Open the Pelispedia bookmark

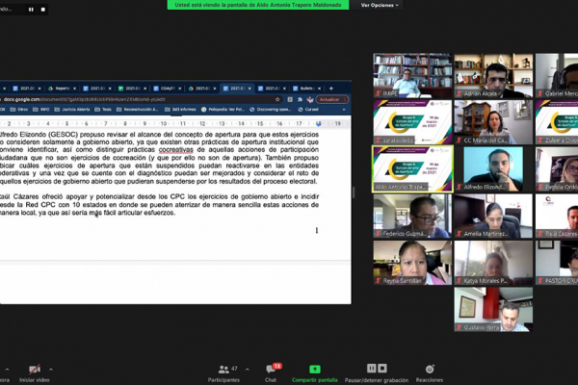click(x=223, y=110)
